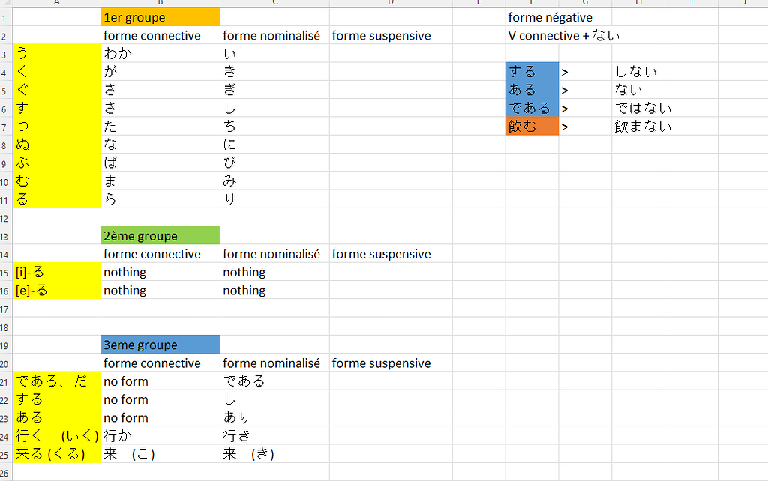The width and height of the screenshot is (768, 481).
Task: Click the 'forme négative' cell
Action: point(532,17)
